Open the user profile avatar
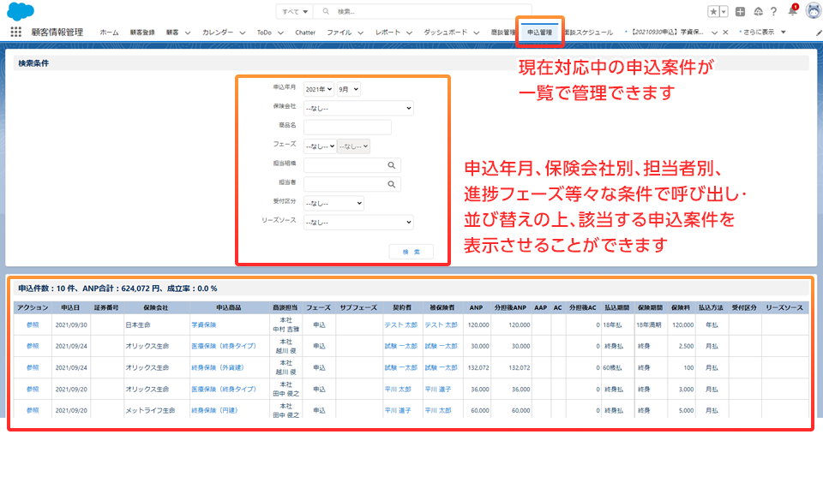Image resolution: width=823 pixels, height=488 pixels. click(x=812, y=11)
